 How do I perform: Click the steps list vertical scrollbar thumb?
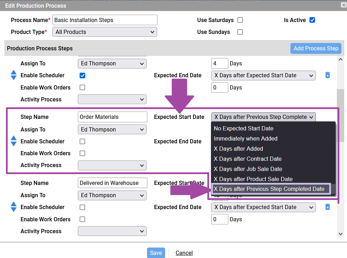[341, 115]
